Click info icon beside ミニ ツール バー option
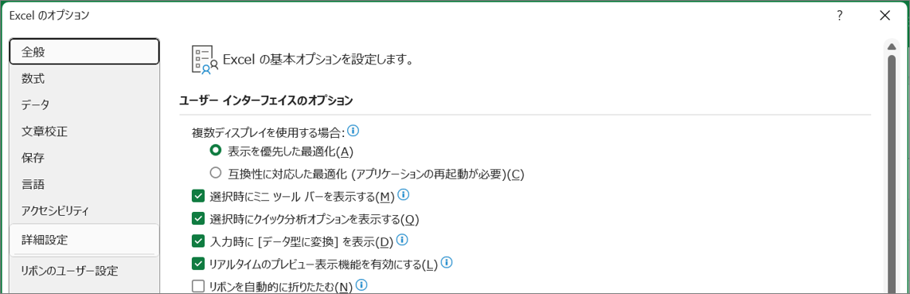Viewport: 910px width, 294px height. point(404,194)
